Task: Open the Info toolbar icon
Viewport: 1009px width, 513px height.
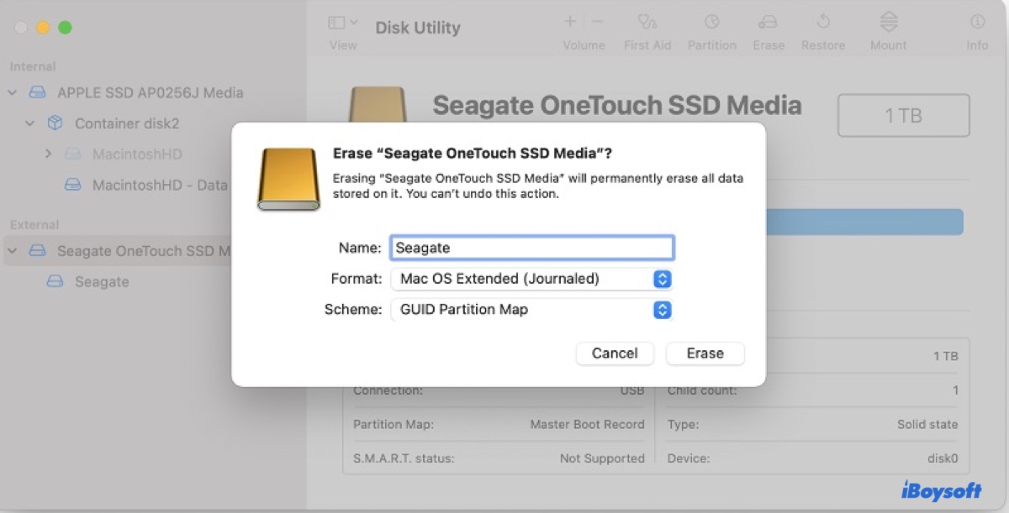Action: 977,23
